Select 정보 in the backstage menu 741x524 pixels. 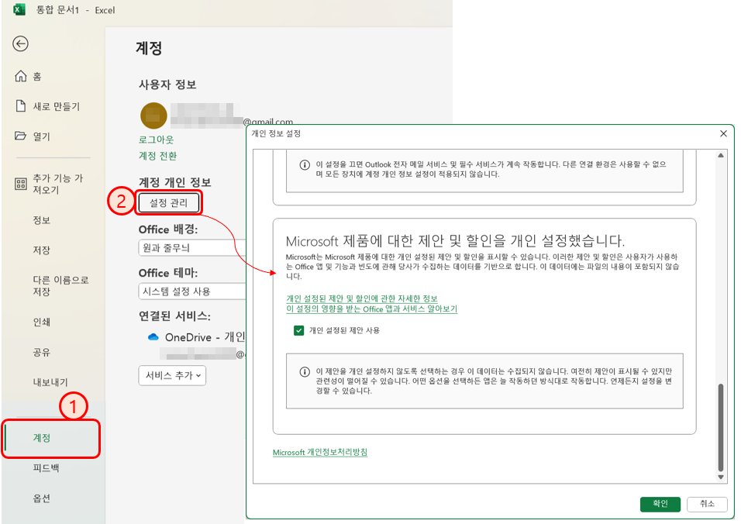(x=42, y=219)
